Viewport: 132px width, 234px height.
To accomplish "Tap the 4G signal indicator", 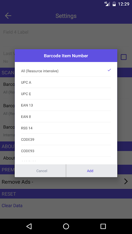I will point(107,4).
